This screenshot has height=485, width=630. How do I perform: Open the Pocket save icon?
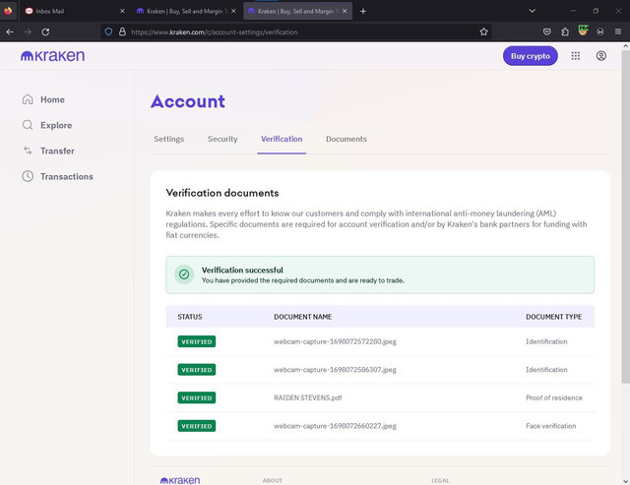(547, 31)
